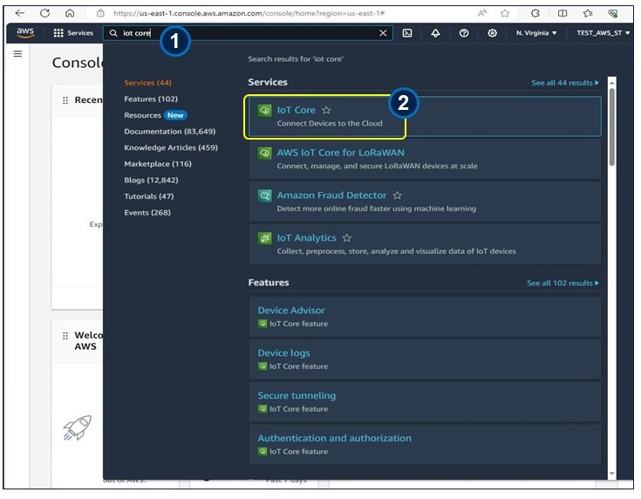Open the Services grid menu
Viewport: 641px width, 499px height.
tap(73, 33)
